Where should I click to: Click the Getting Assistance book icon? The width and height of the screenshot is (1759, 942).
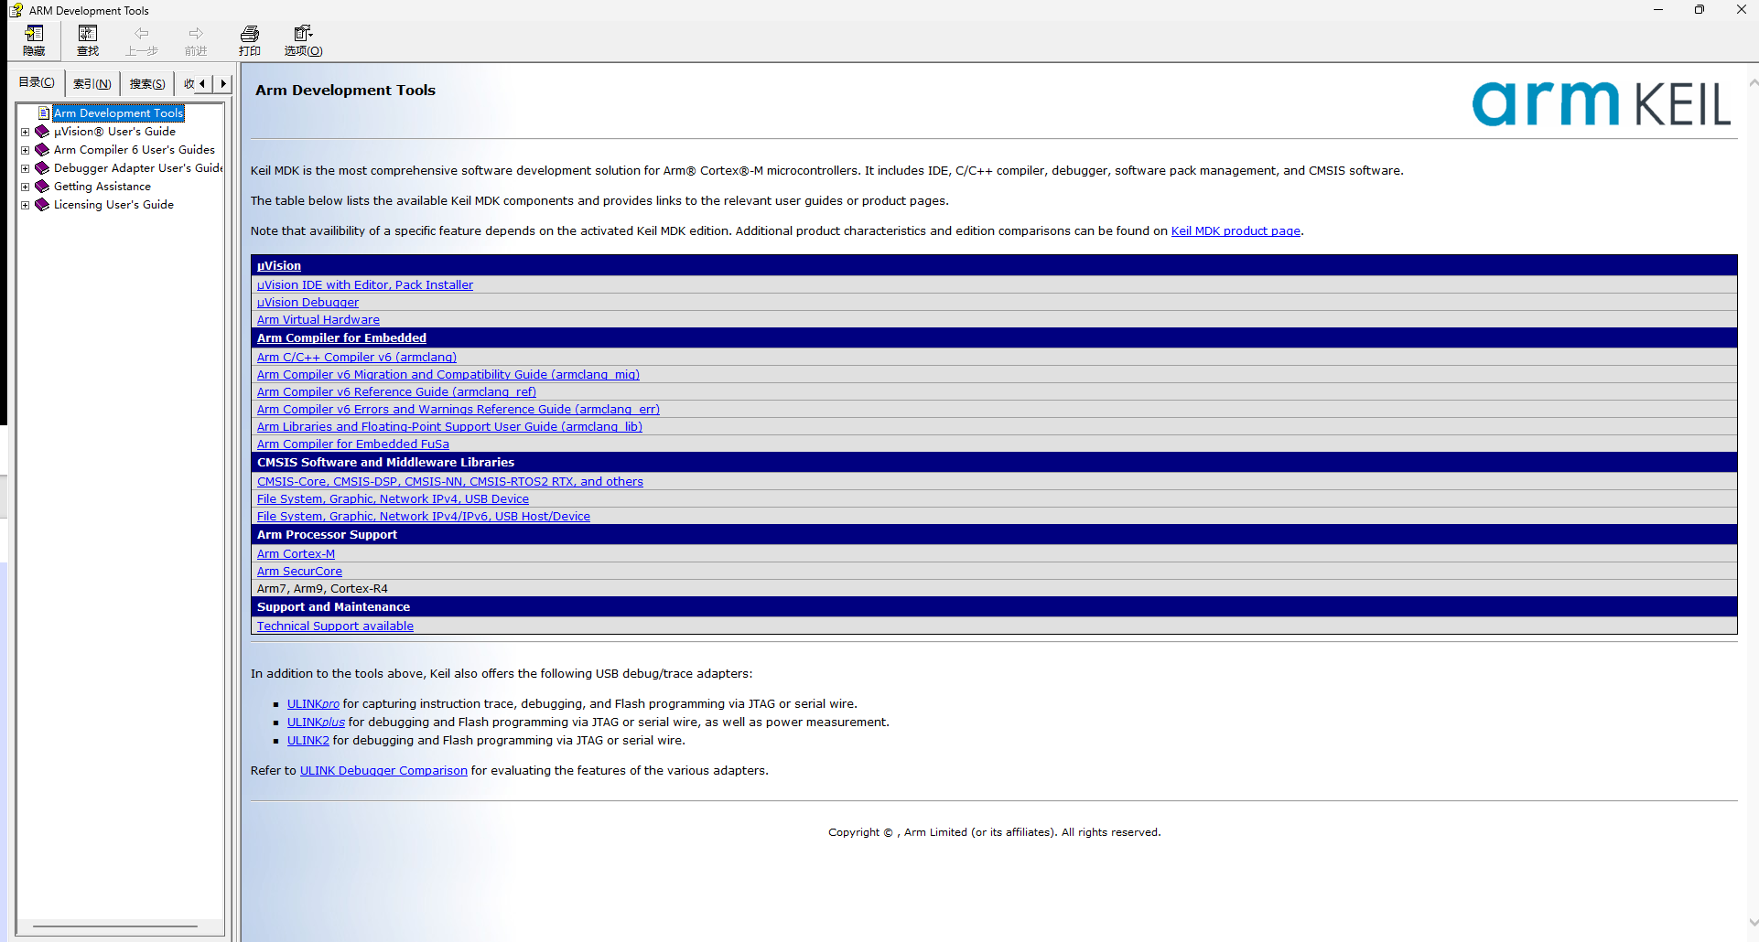coord(42,187)
